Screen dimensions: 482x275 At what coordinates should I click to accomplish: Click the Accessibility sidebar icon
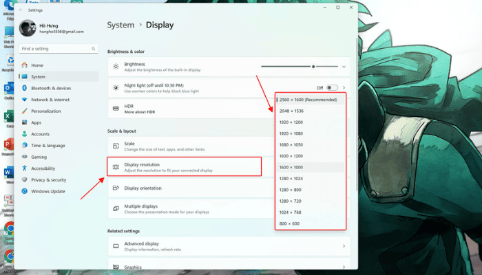25,168
